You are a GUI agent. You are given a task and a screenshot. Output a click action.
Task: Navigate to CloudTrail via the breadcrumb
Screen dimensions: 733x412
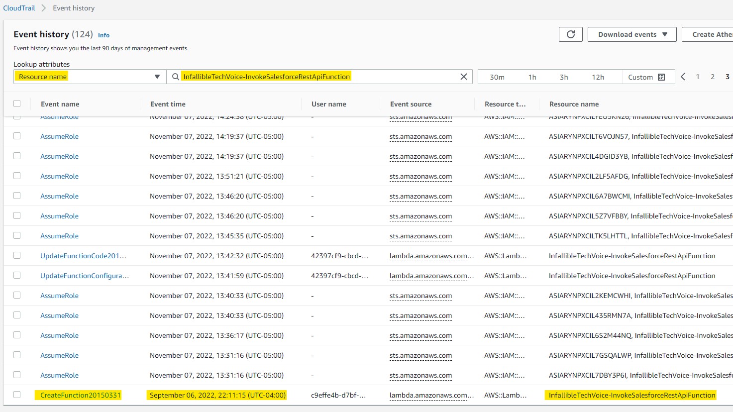19,7
